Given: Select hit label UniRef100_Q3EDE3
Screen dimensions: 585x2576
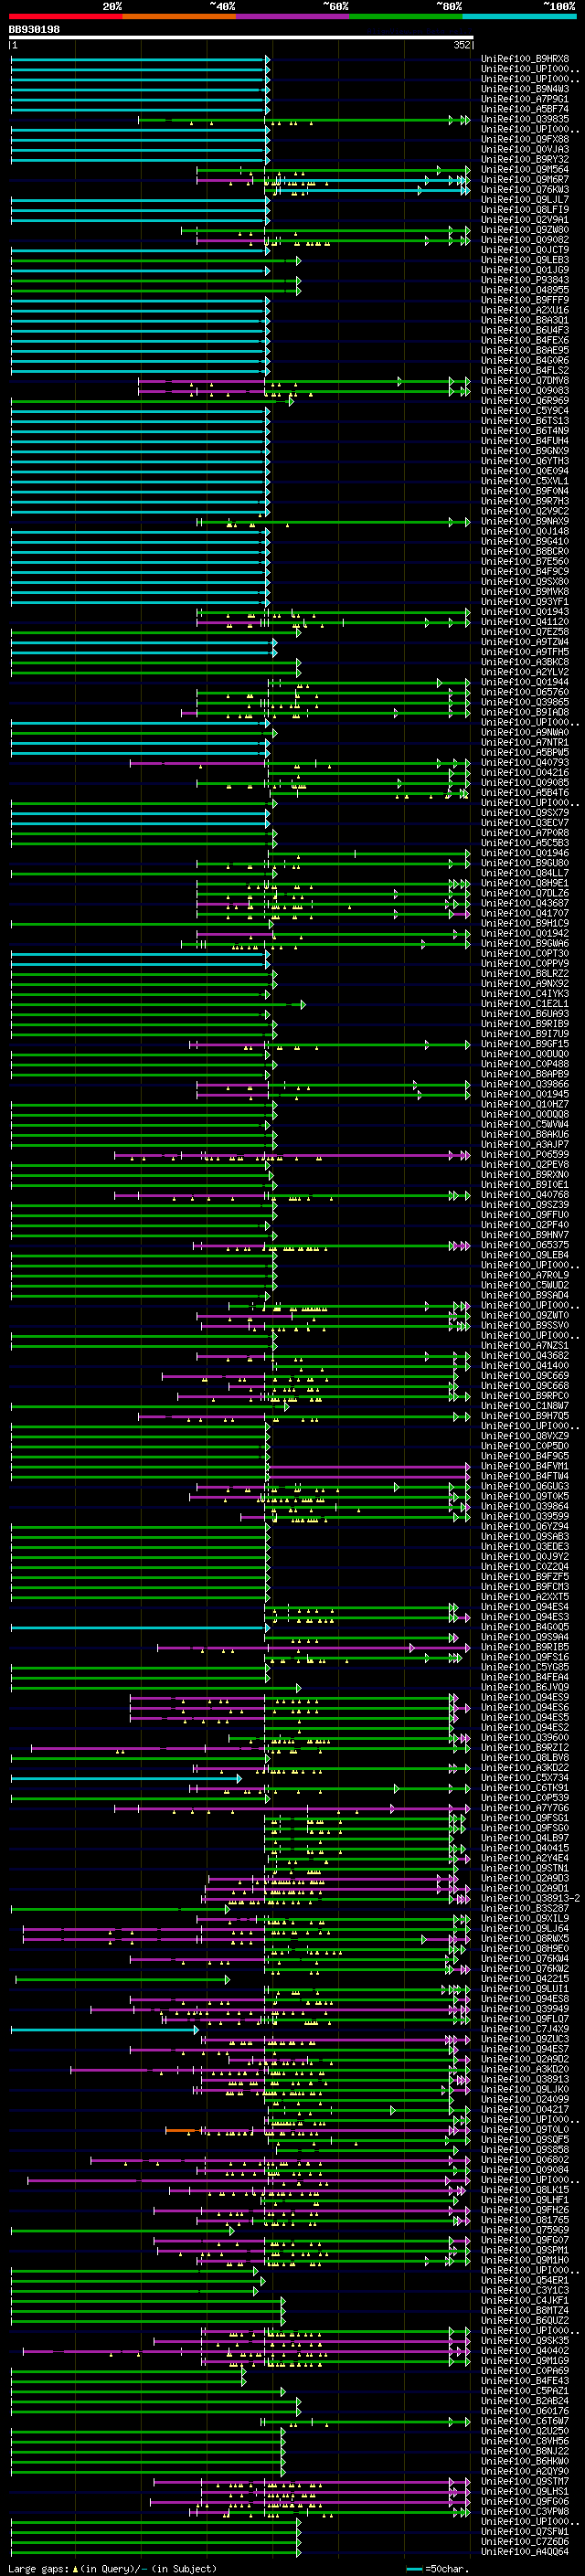Looking at the screenshot, I should pos(525,1546).
